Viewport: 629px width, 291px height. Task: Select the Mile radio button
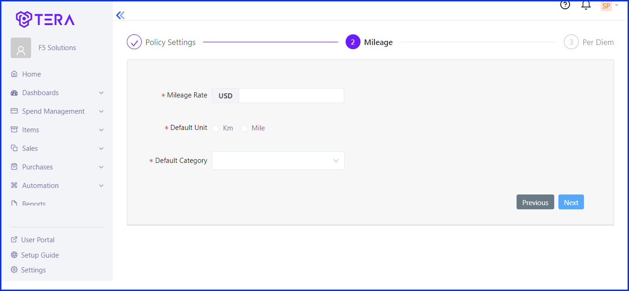[x=244, y=129]
